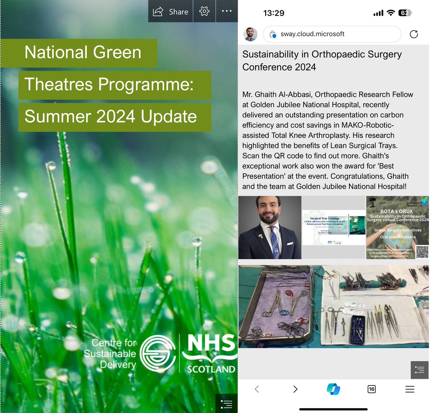The image size is (430, 413).
Task: Click the Sustainability in Orthopaedic Surgery Conference heading
Action: point(322,61)
